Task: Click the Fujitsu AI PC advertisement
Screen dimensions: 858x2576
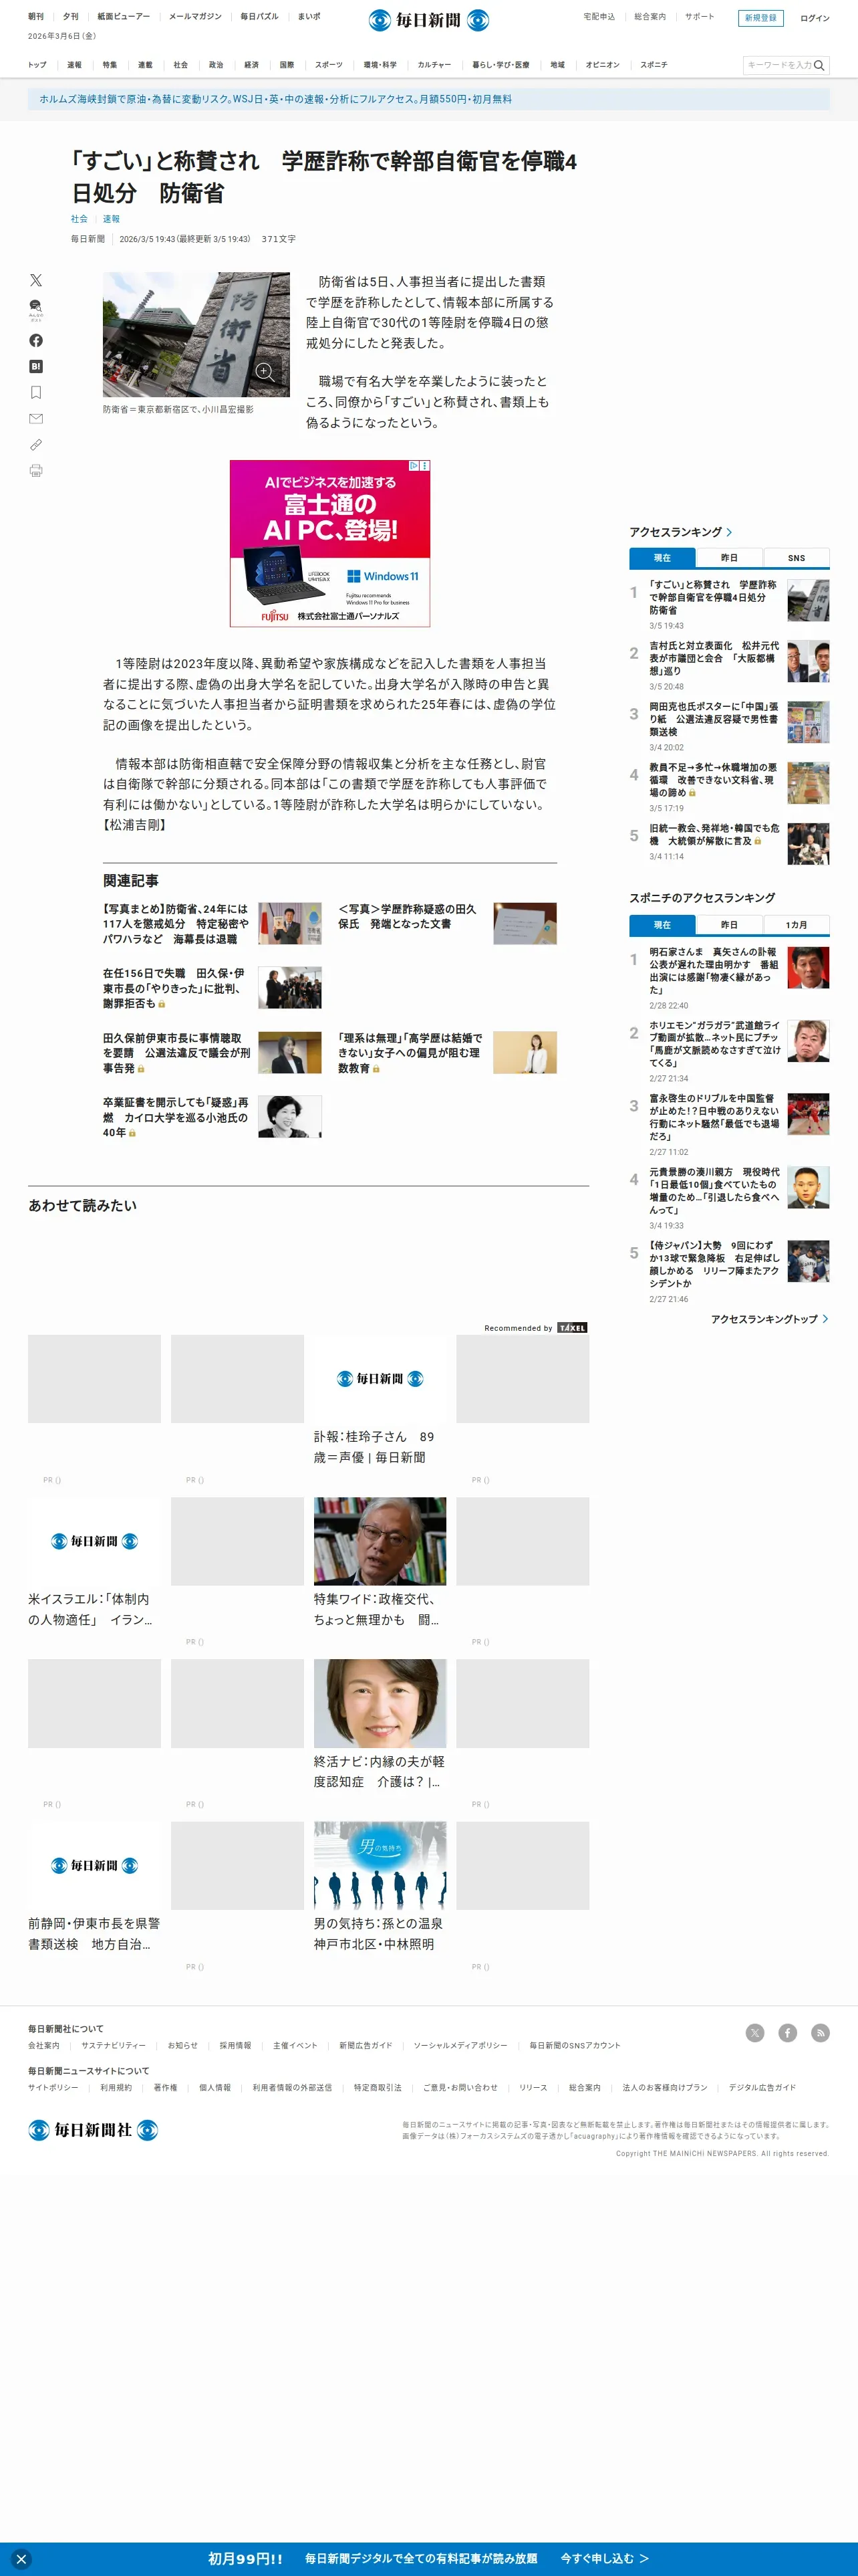Action: [x=329, y=543]
